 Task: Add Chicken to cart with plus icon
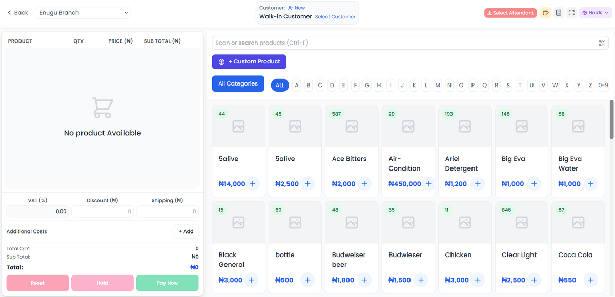(477, 280)
